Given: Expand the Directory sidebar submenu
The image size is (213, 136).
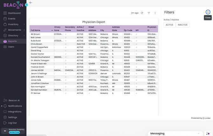Looking at the screenshot, I should [x=24, y=36].
